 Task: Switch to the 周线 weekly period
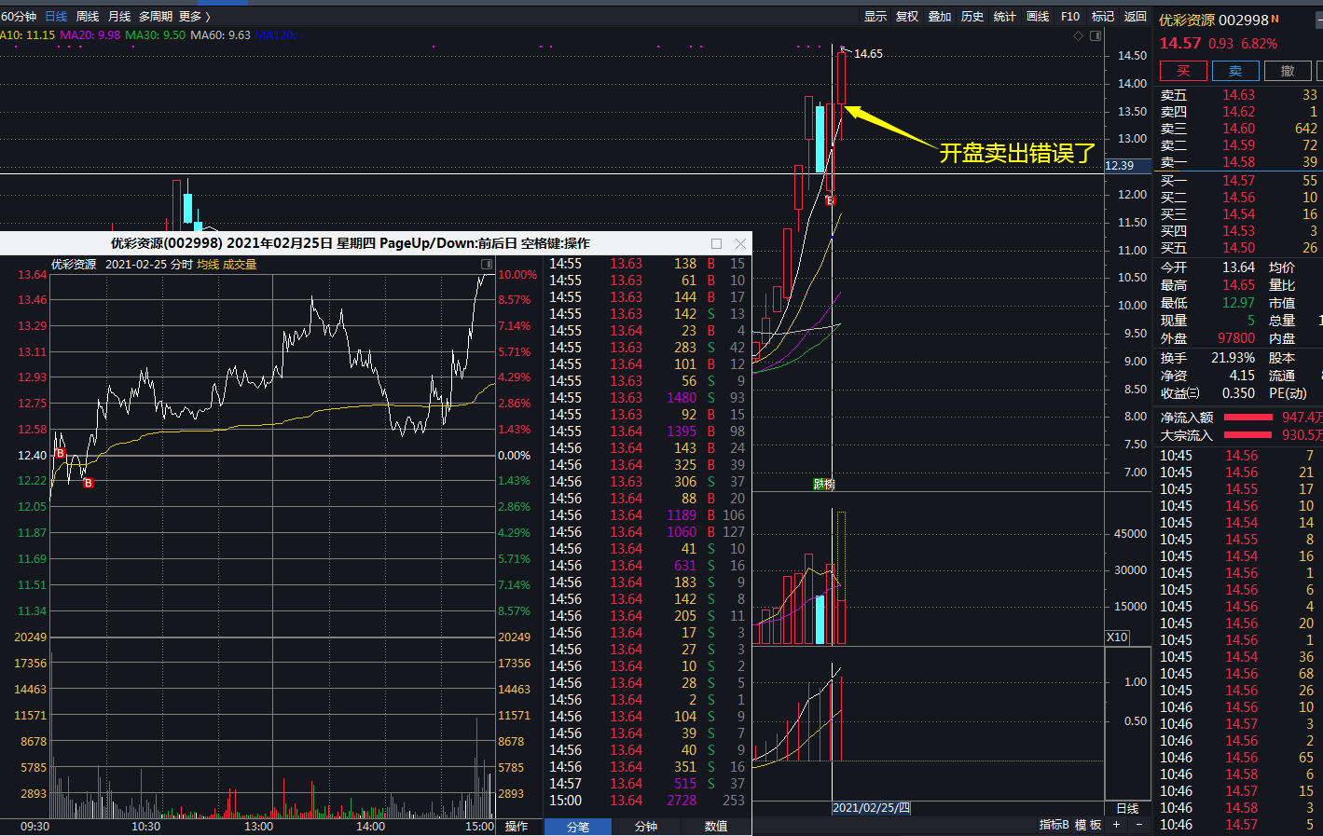click(88, 17)
